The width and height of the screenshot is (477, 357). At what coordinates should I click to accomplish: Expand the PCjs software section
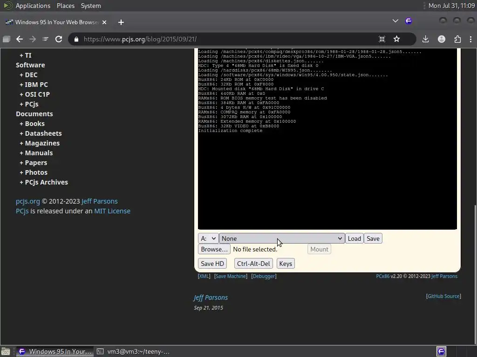coord(29,104)
